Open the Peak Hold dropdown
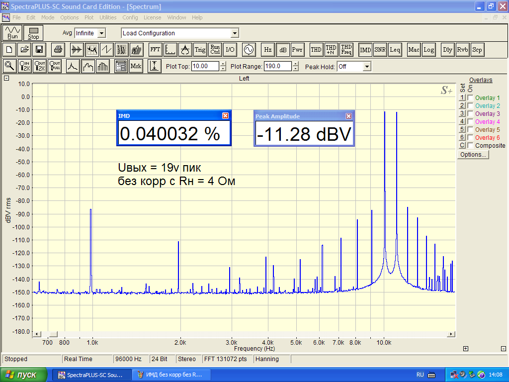 tap(367, 67)
